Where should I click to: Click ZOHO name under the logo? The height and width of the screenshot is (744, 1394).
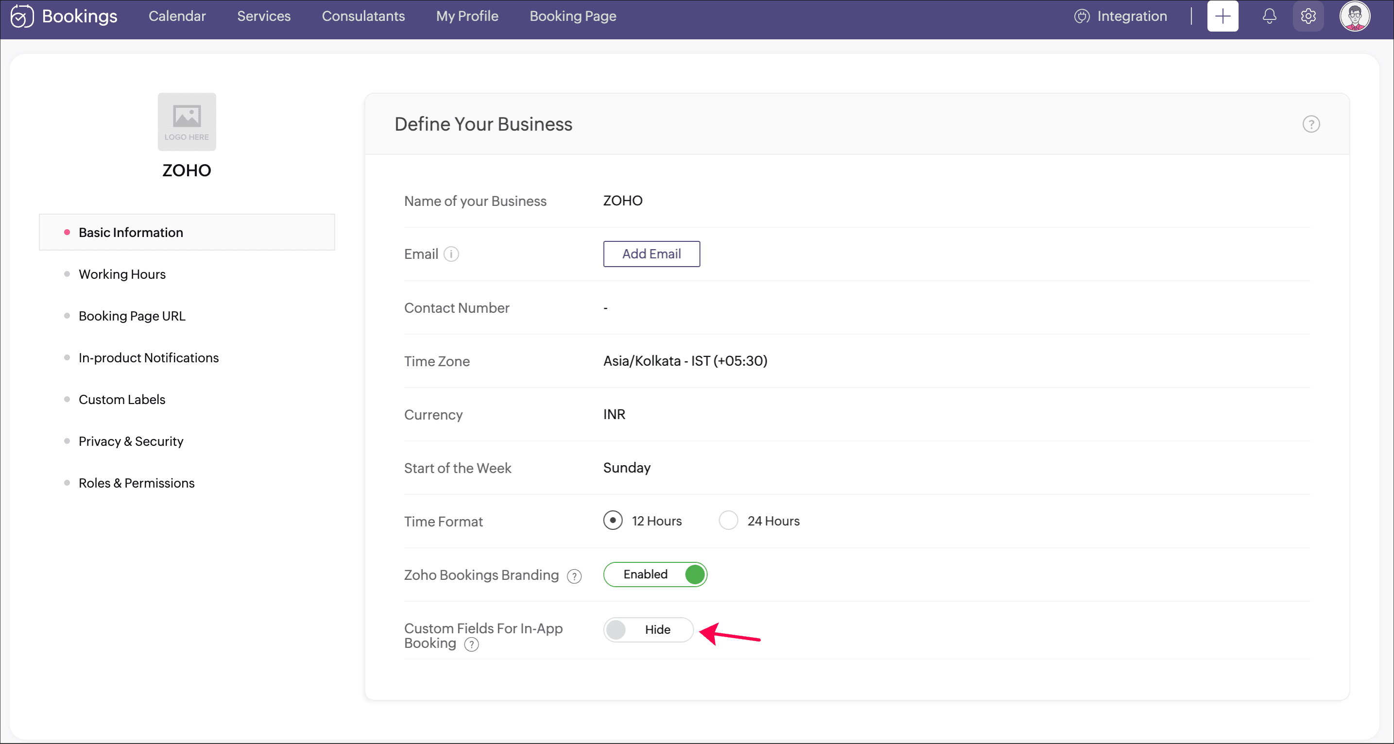[187, 170]
